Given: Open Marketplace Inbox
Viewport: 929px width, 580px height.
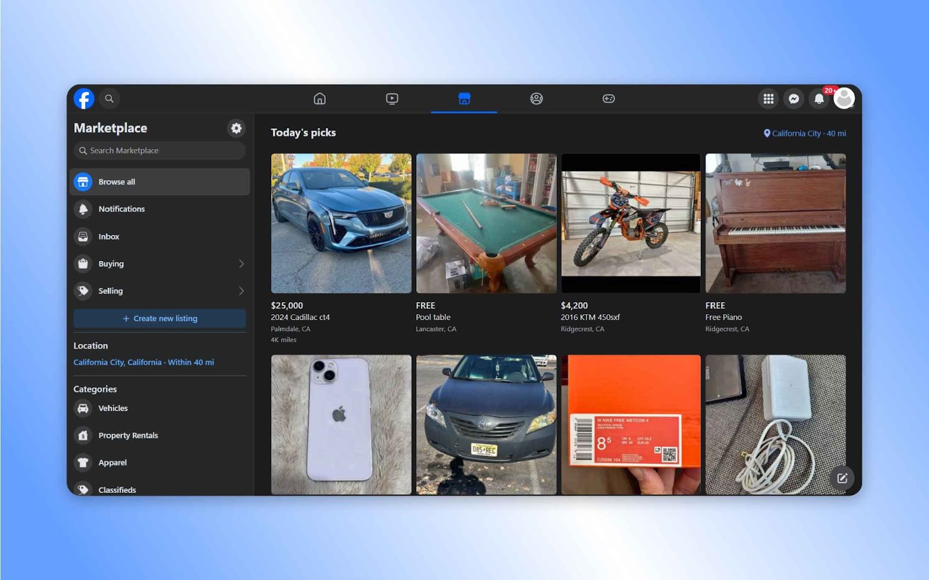Looking at the screenshot, I should (160, 236).
